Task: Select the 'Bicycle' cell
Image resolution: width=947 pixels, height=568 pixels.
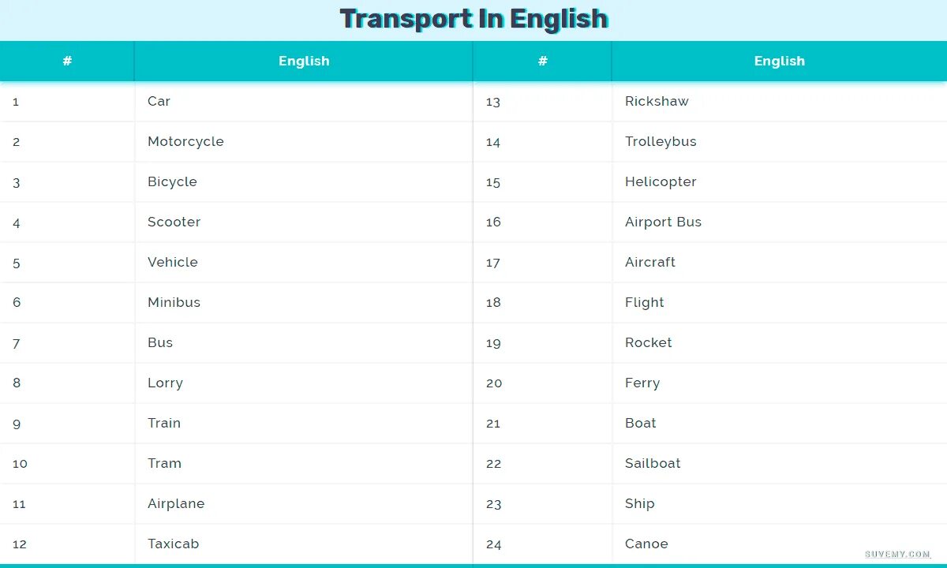Action: point(172,182)
